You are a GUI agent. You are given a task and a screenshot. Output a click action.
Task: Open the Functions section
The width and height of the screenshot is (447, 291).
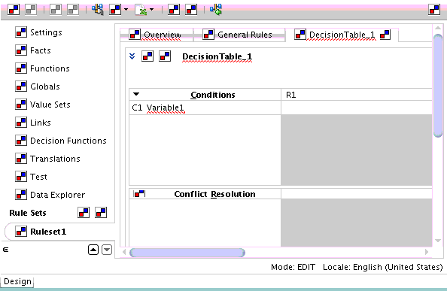point(50,68)
